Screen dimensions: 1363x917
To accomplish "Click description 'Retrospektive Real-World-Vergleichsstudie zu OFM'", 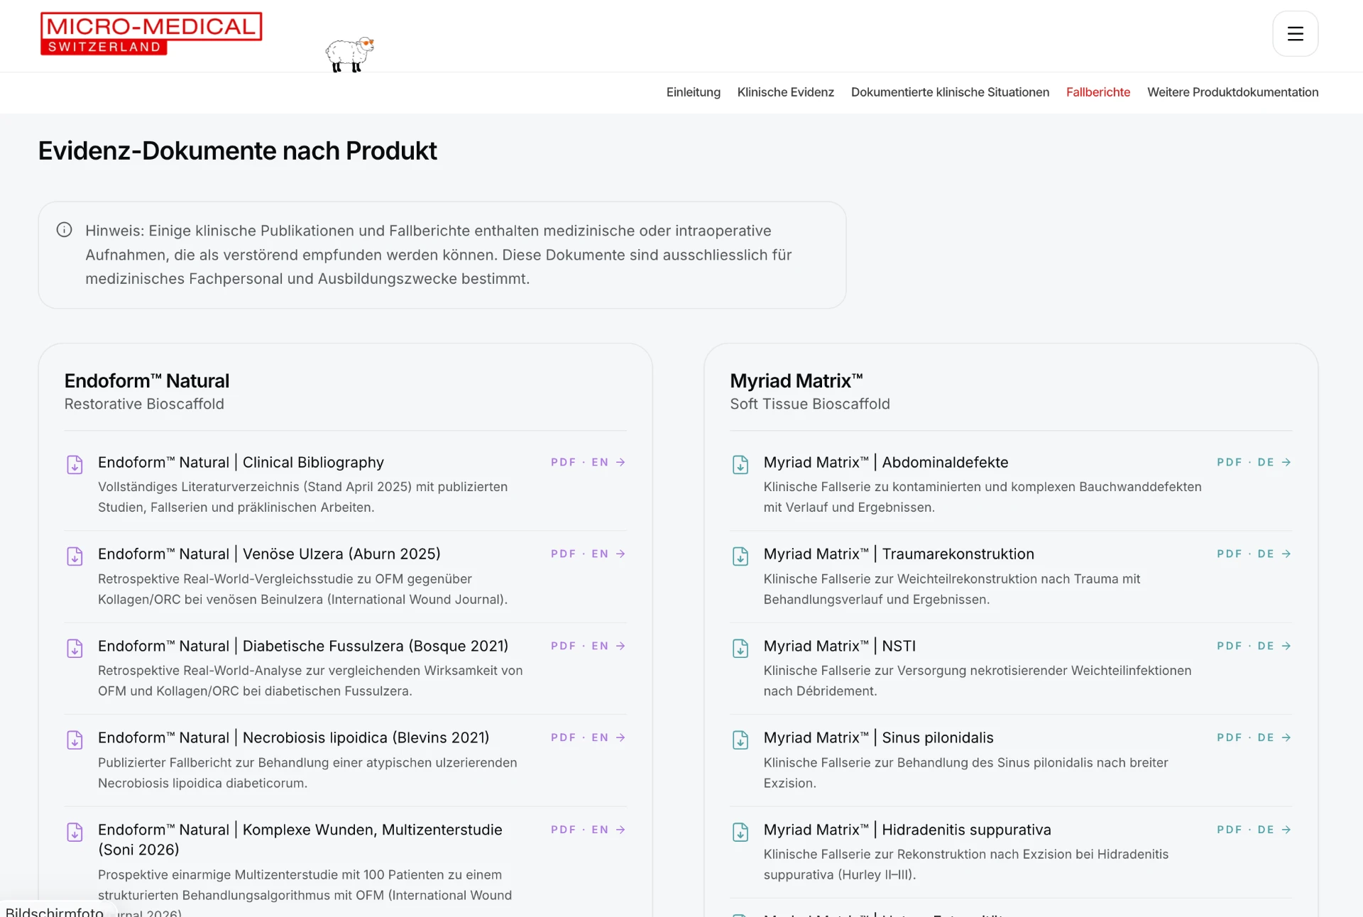I will tap(302, 589).
